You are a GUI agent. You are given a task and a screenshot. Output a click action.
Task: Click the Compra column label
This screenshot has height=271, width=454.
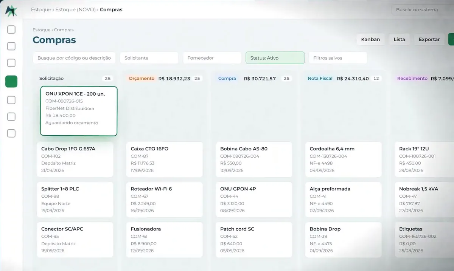point(227,78)
